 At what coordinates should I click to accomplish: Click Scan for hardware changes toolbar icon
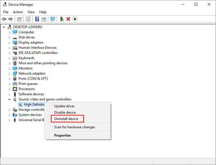[x=52, y=19]
